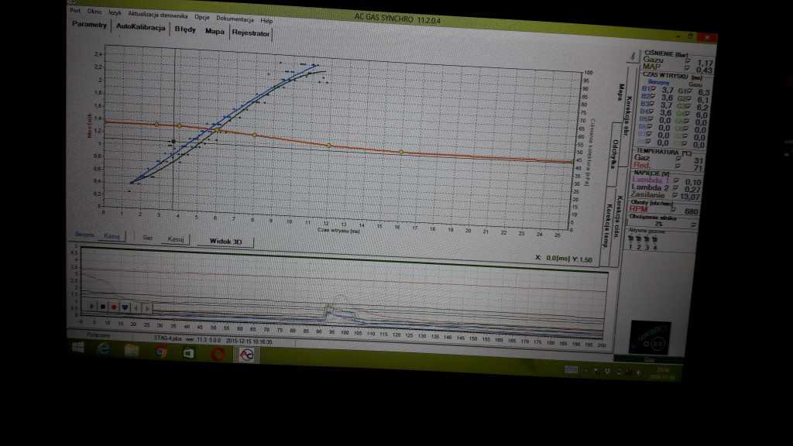Click the Widok 3D button
The width and height of the screenshot is (793, 446).
[x=225, y=241]
